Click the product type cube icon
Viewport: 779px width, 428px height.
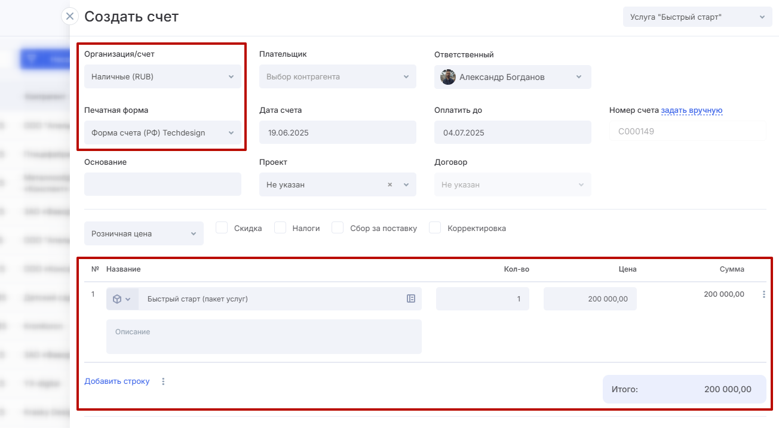click(x=118, y=299)
